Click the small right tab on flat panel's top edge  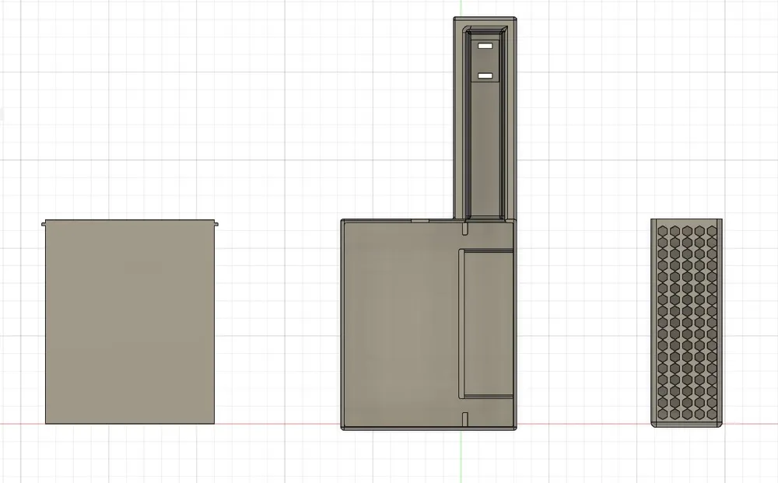[x=216, y=224]
